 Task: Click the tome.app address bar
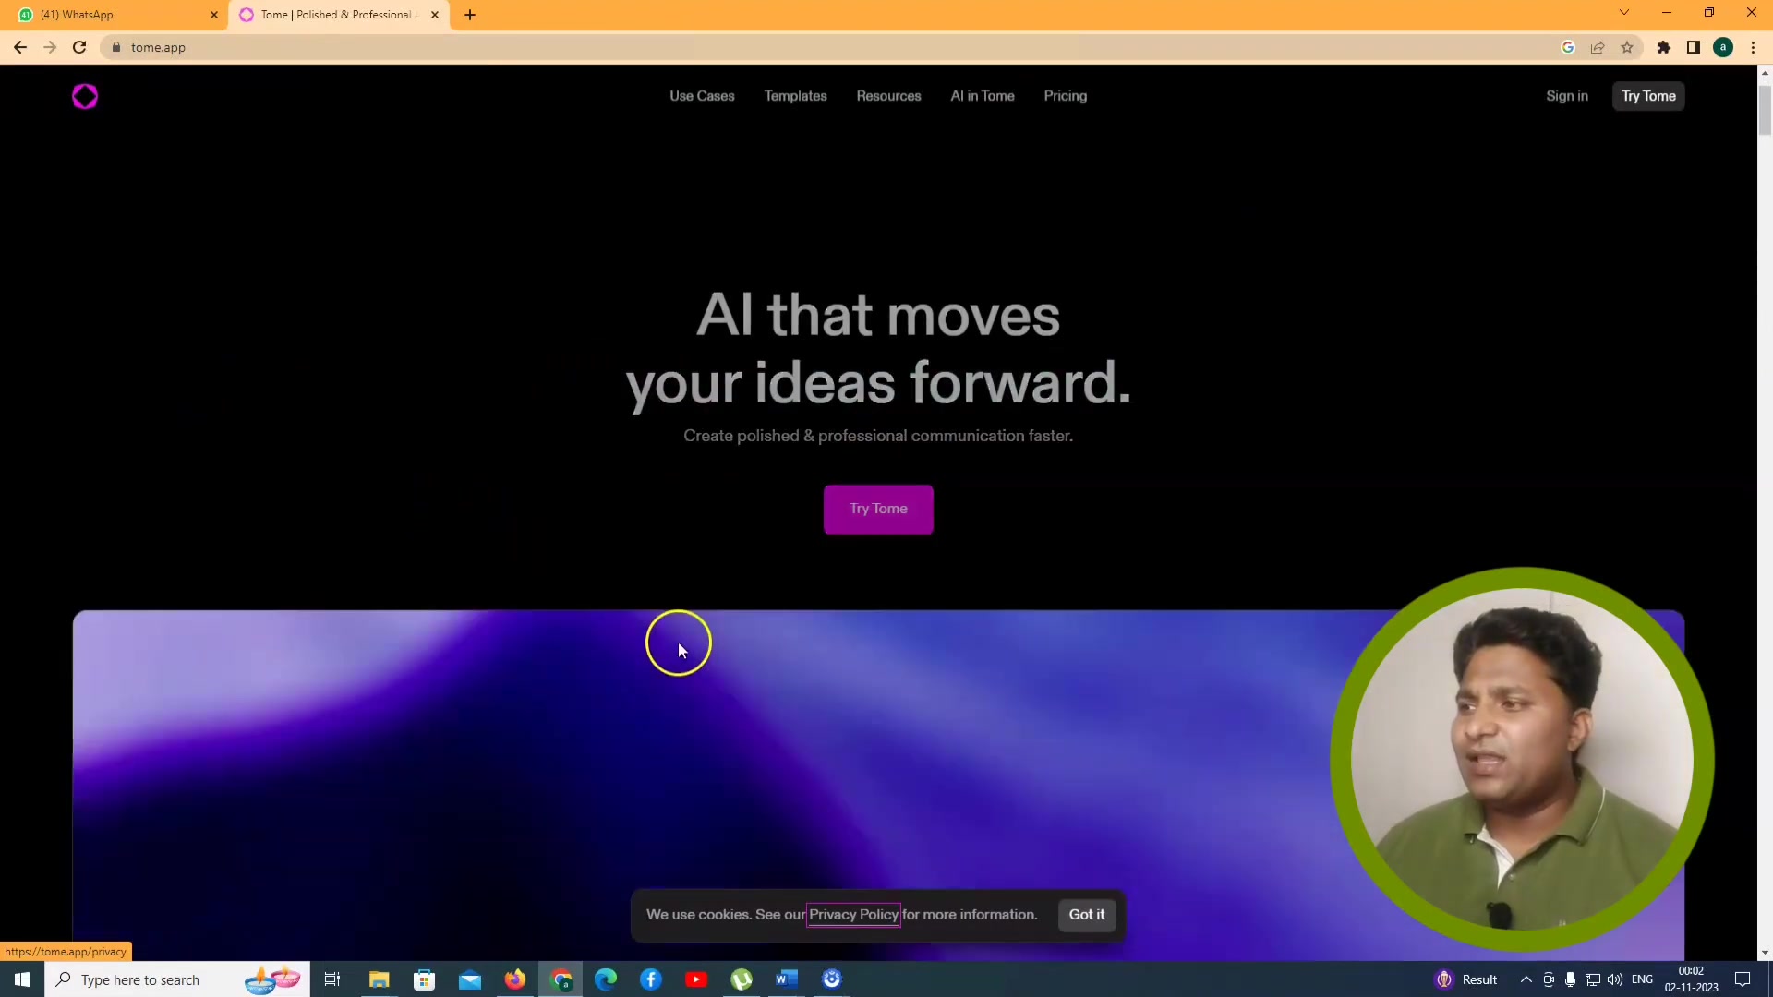[831, 47]
